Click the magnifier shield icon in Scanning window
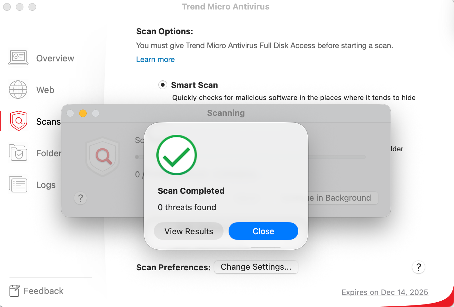The width and height of the screenshot is (454, 307). click(103, 156)
